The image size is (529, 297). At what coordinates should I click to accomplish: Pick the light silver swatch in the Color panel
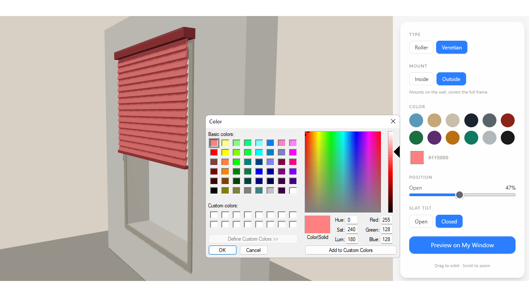[490, 138]
